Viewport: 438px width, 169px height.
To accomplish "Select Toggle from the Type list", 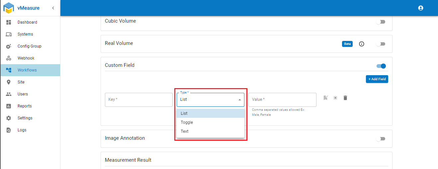I will pyautogui.click(x=187, y=122).
